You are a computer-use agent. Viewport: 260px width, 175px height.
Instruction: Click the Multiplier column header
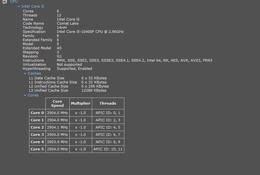click(80, 103)
